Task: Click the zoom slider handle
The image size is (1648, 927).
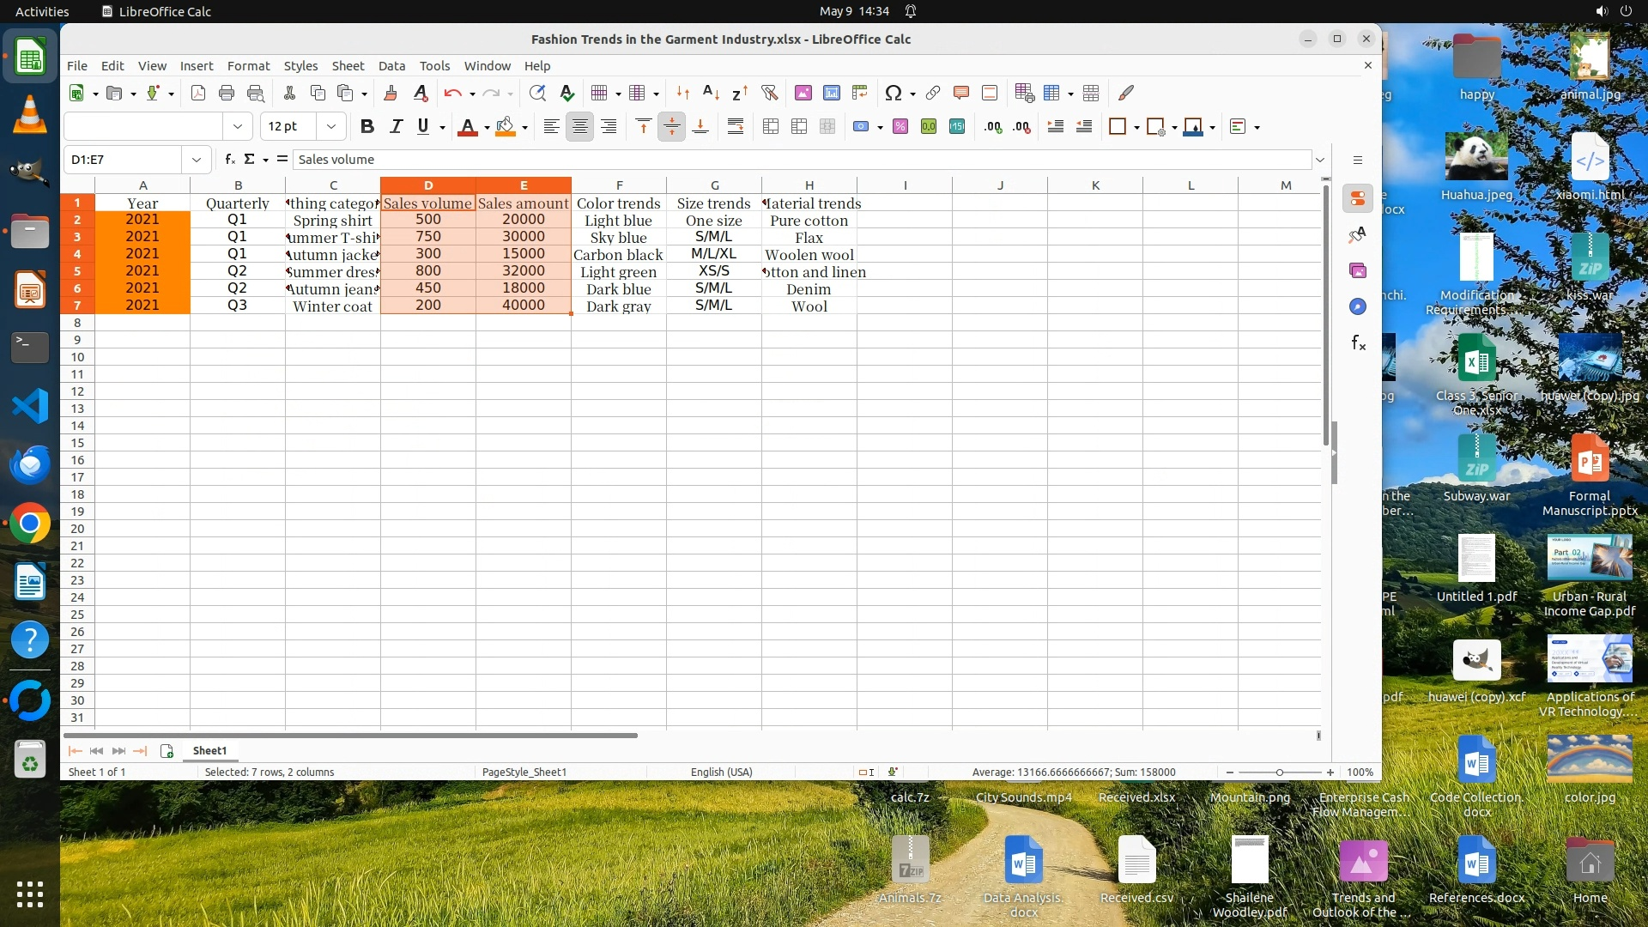Action: point(1279,772)
